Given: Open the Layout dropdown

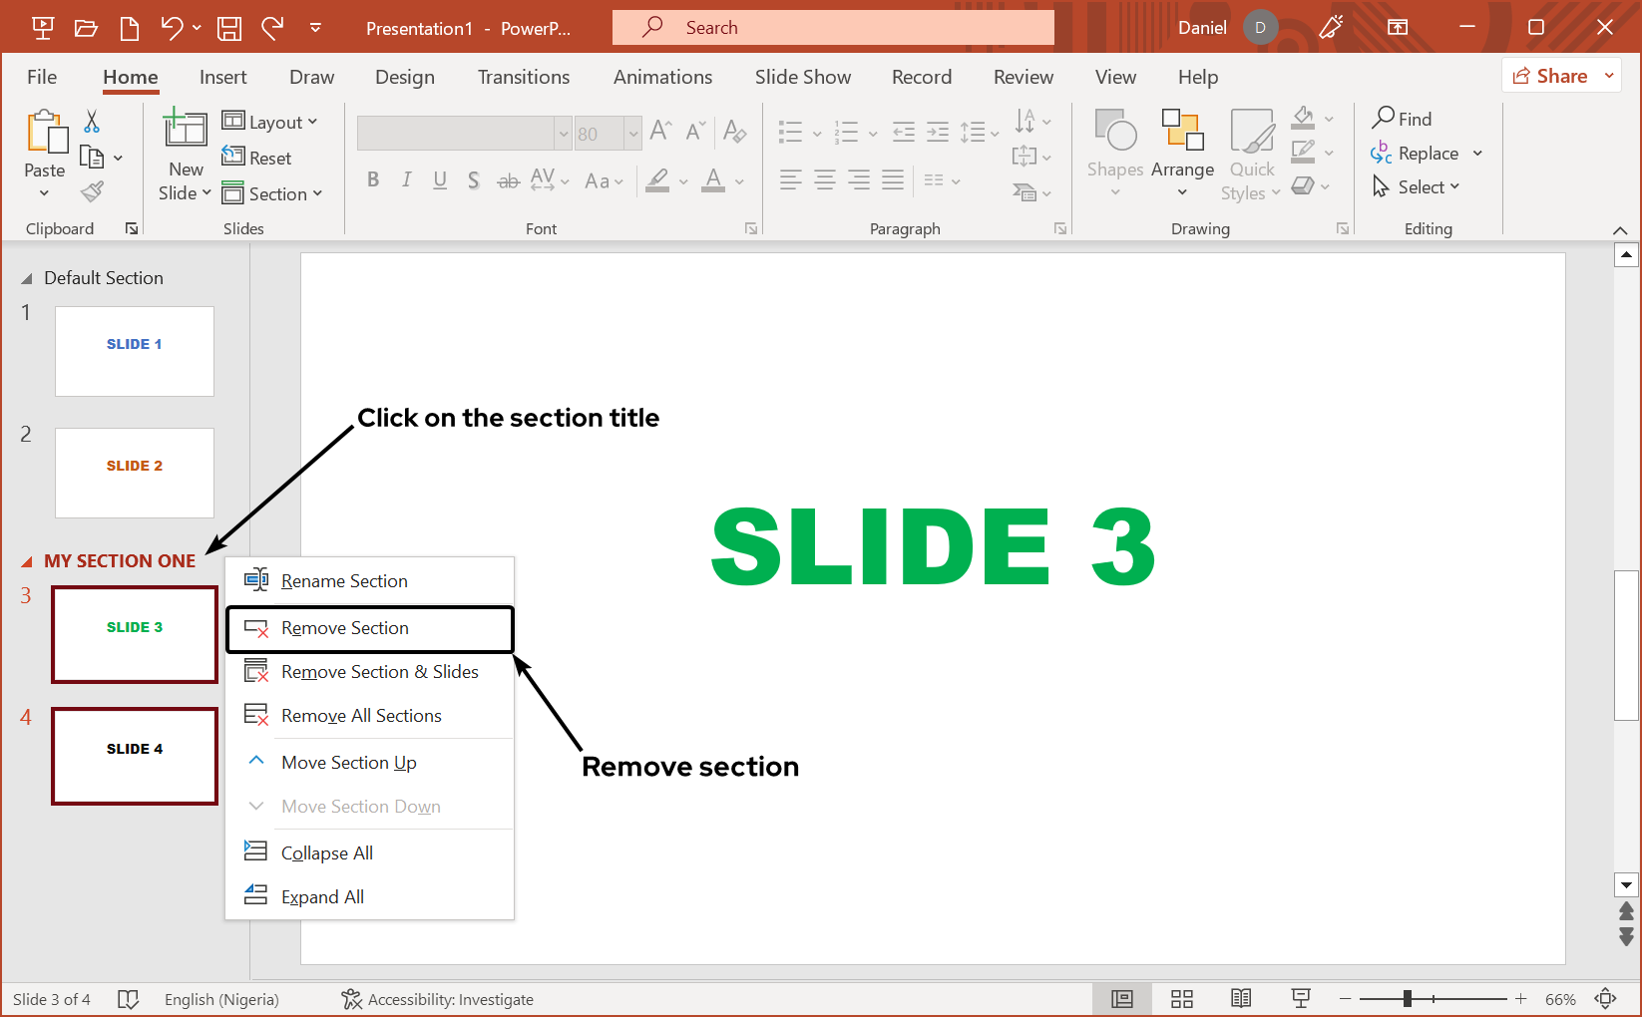Looking at the screenshot, I should click(x=270, y=122).
